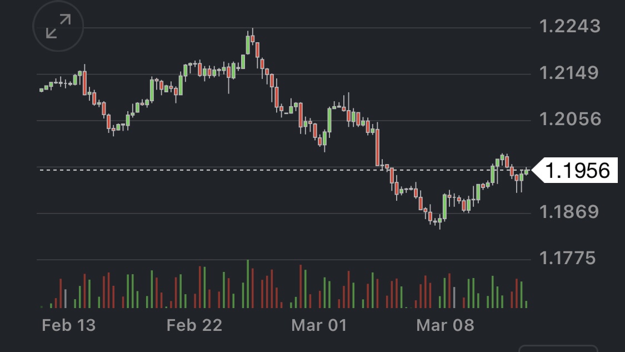Select the first leftmost candlestick

41,90
